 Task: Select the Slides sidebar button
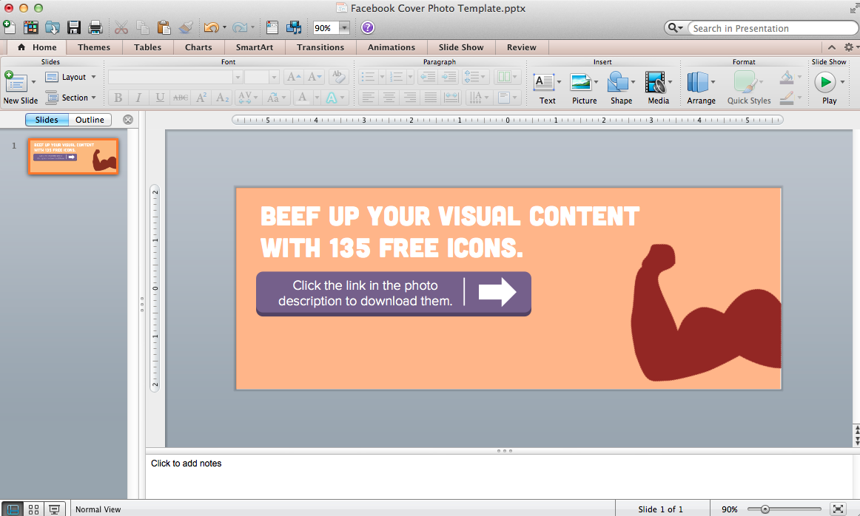point(47,120)
